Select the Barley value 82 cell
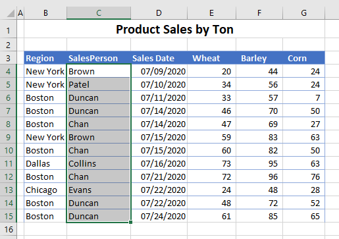339x239 pixels. click(259, 150)
